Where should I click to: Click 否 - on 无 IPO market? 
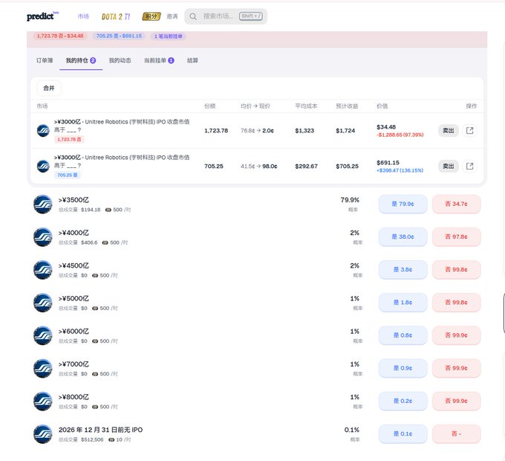coord(457,434)
